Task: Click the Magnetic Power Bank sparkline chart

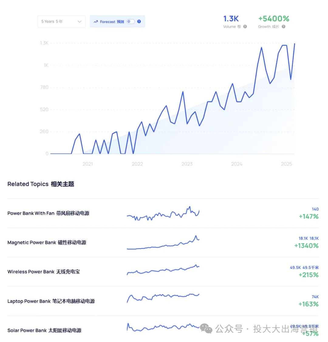Action: click(163, 242)
